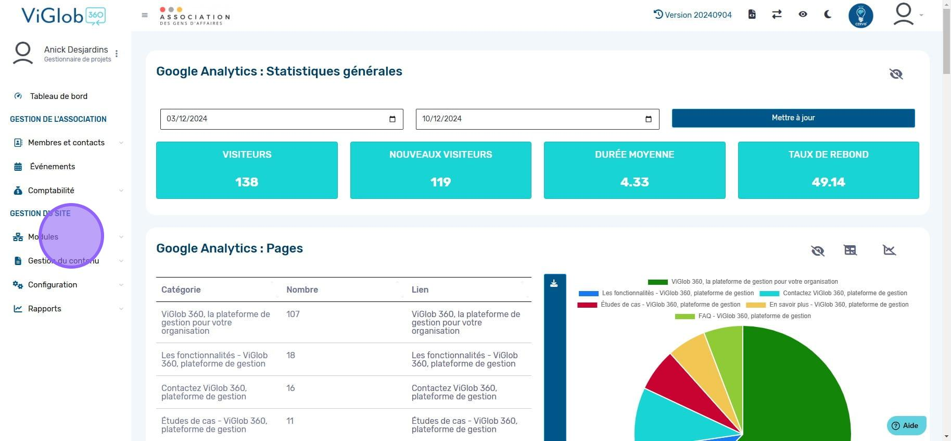Open Membres et contacts menu
Viewport: 951px width, 441px height.
[66, 142]
